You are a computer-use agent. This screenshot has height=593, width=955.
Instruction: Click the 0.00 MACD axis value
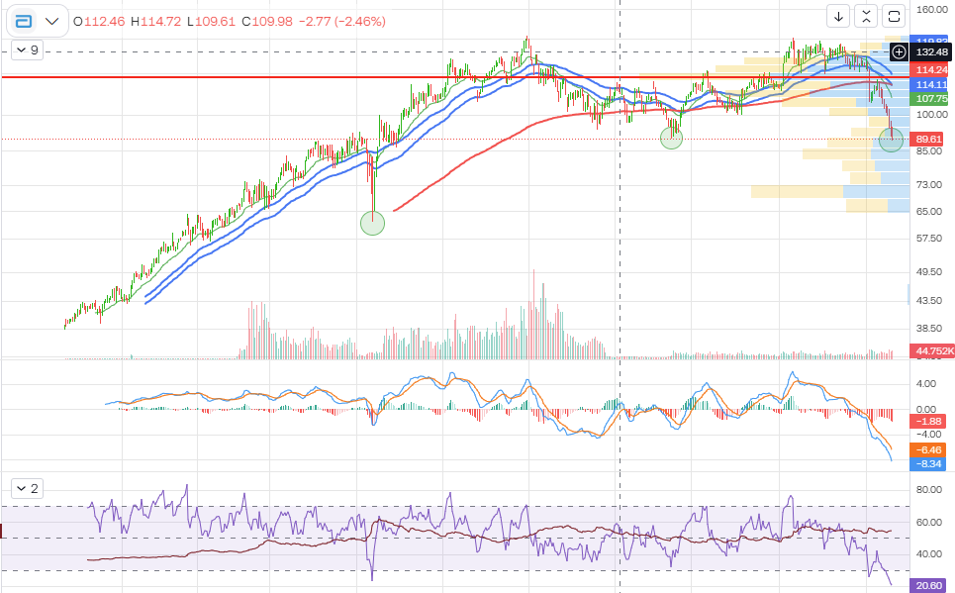(925, 410)
